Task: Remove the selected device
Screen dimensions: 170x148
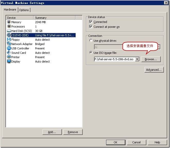Action: 73,132
